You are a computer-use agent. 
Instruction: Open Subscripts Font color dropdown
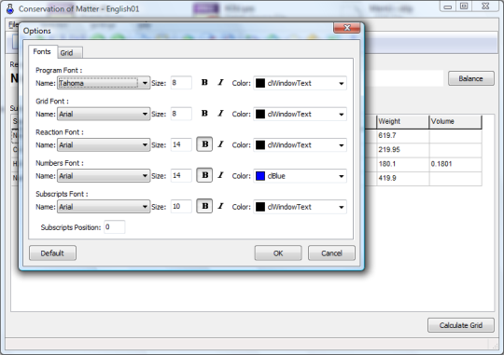click(x=301, y=207)
